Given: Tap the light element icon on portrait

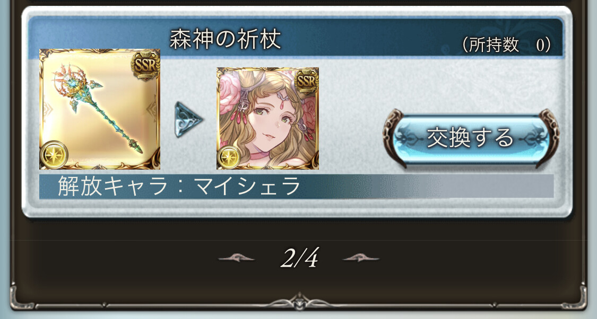Looking at the screenshot, I should pos(229,157).
